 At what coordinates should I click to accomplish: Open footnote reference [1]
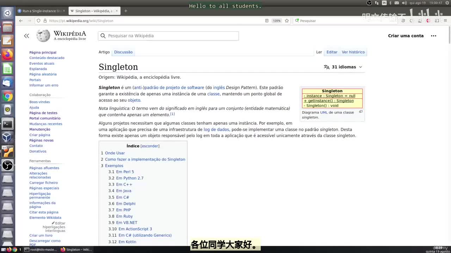click(x=172, y=114)
